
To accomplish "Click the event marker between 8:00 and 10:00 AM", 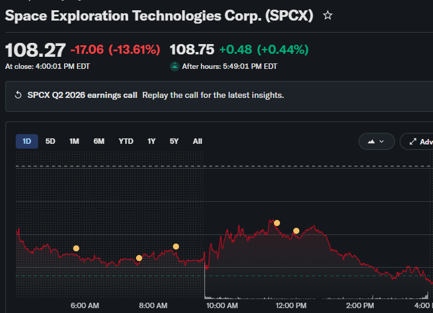I will (176, 247).
